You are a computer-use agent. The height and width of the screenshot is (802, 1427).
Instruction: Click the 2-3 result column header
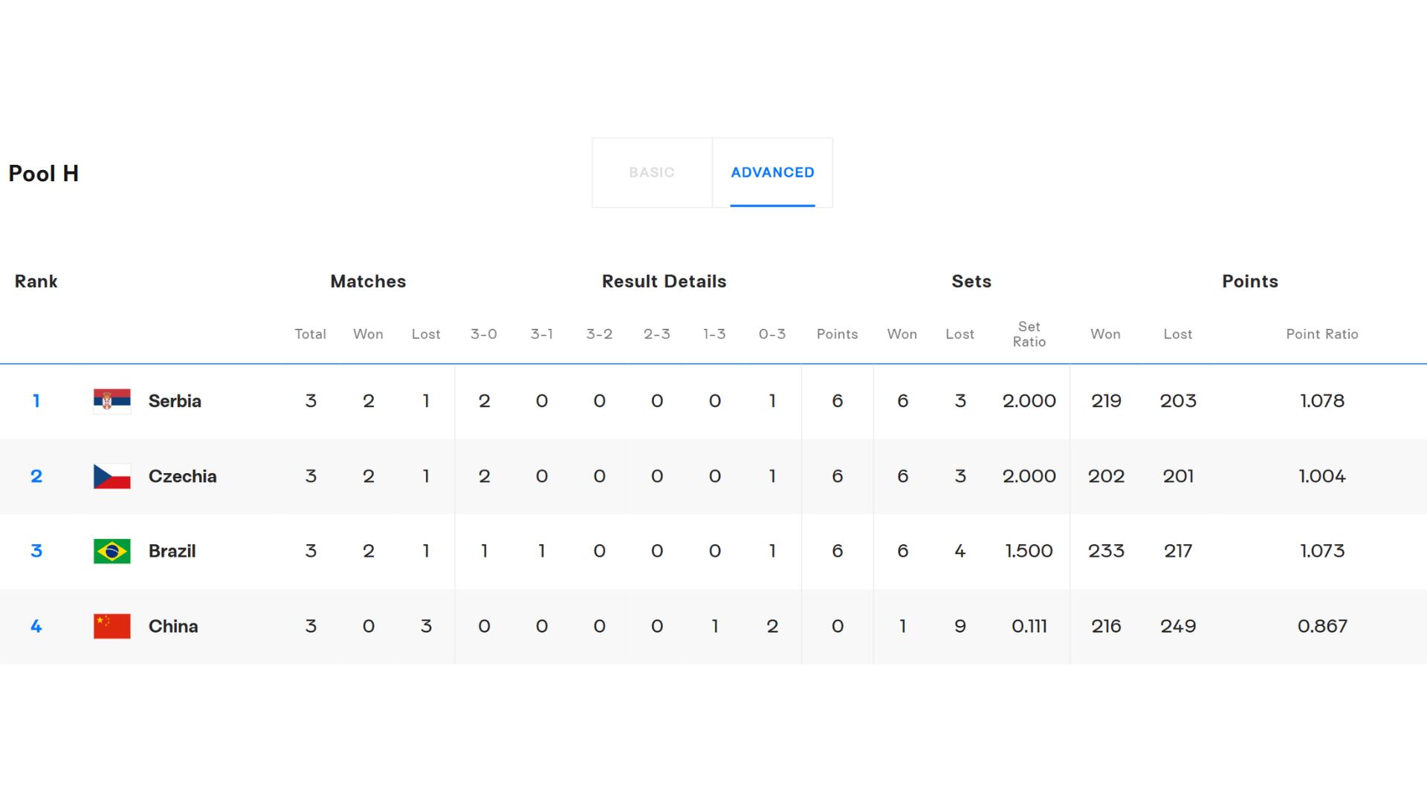[x=657, y=334]
